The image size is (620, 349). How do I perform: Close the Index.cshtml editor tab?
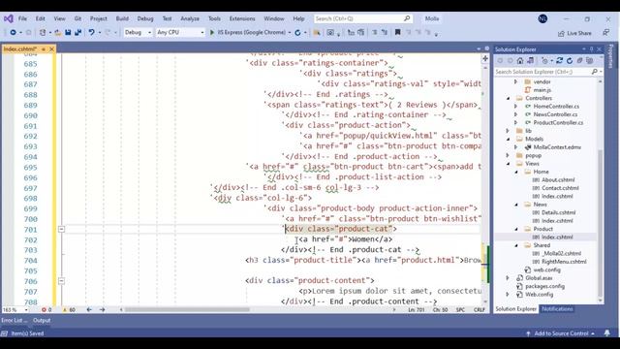coord(51,49)
